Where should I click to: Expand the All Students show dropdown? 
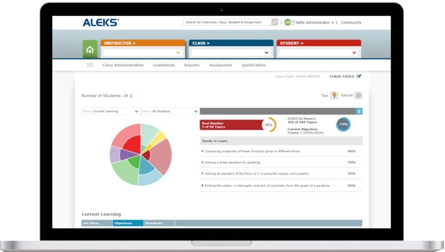[x=170, y=111]
